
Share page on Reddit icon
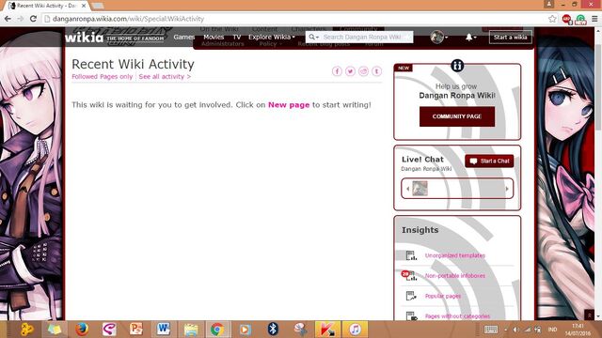coord(363,71)
